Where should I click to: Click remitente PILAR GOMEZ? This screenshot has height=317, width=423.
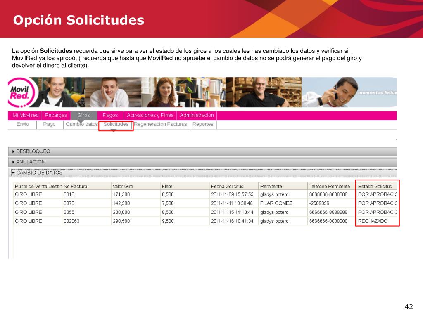click(283, 203)
